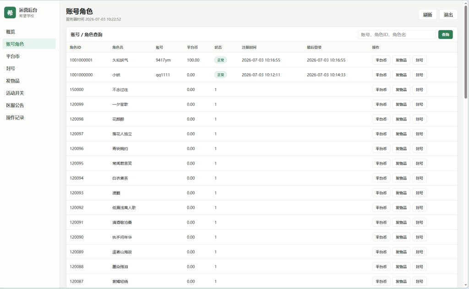Click 封号 button for role 150000

point(420,90)
